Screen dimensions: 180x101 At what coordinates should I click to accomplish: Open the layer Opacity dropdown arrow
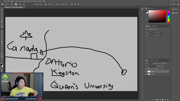(165, 66)
